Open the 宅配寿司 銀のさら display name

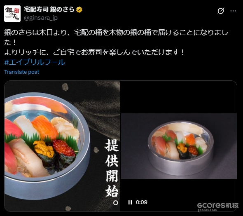coord(49,9)
